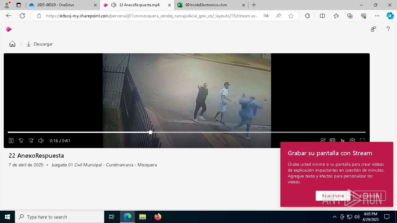Open a new browser tab
Viewport: 397px width, 223px height.
tap(254, 5)
